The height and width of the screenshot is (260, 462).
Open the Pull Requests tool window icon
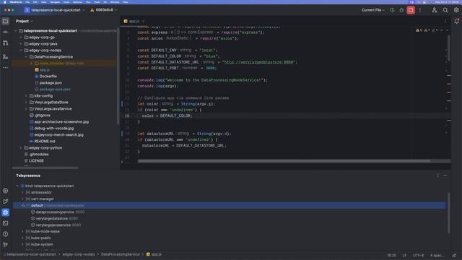[5, 43]
